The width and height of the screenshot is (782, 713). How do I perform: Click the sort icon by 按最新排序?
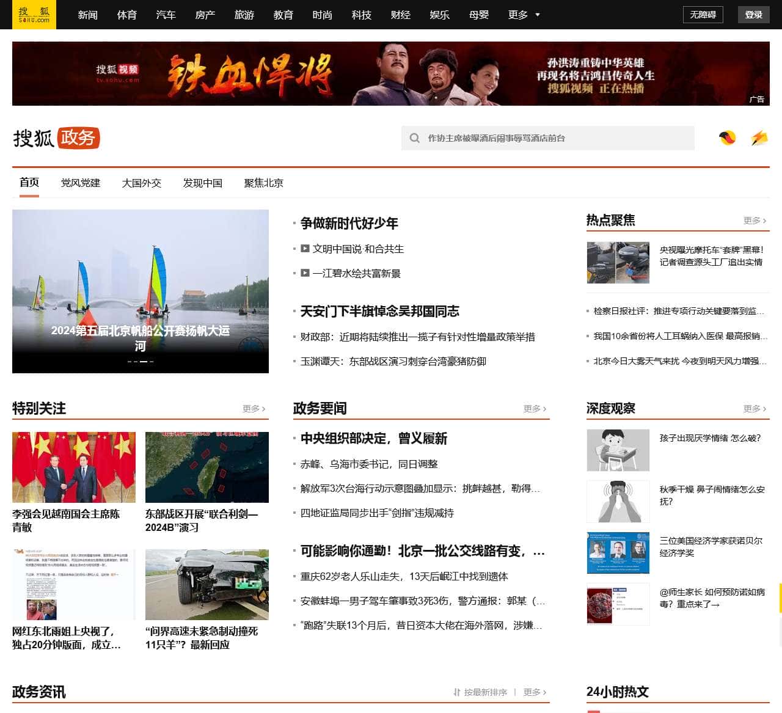point(457,692)
